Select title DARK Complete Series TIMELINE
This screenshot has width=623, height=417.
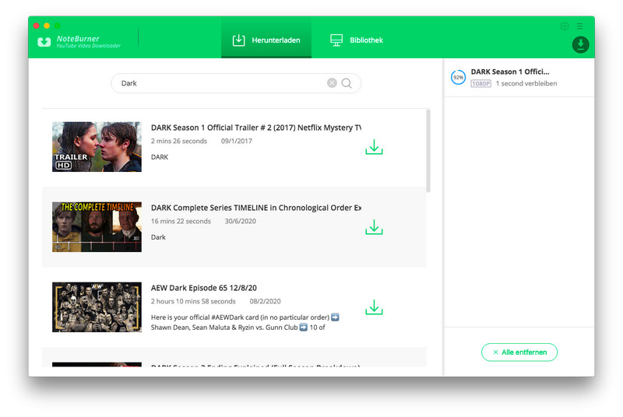pyautogui.click(x=256, y=208)
